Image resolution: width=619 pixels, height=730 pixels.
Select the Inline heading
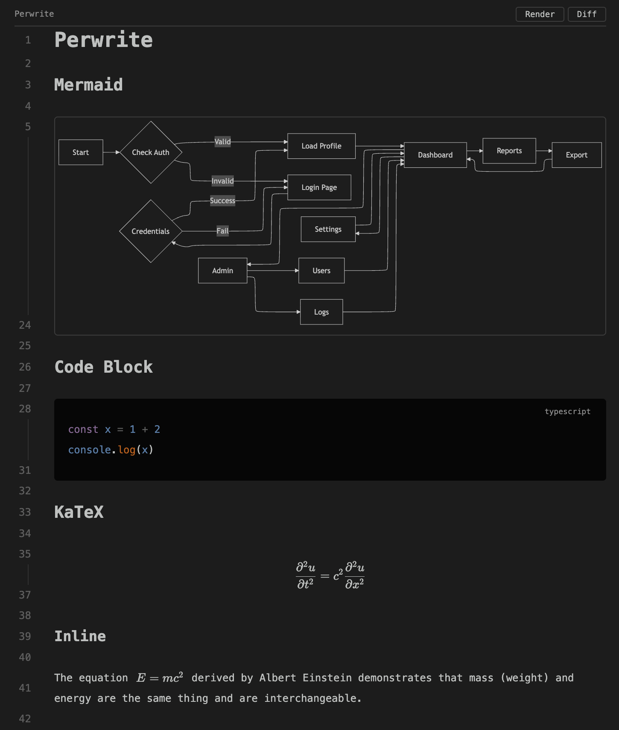[x=80, y=636]
